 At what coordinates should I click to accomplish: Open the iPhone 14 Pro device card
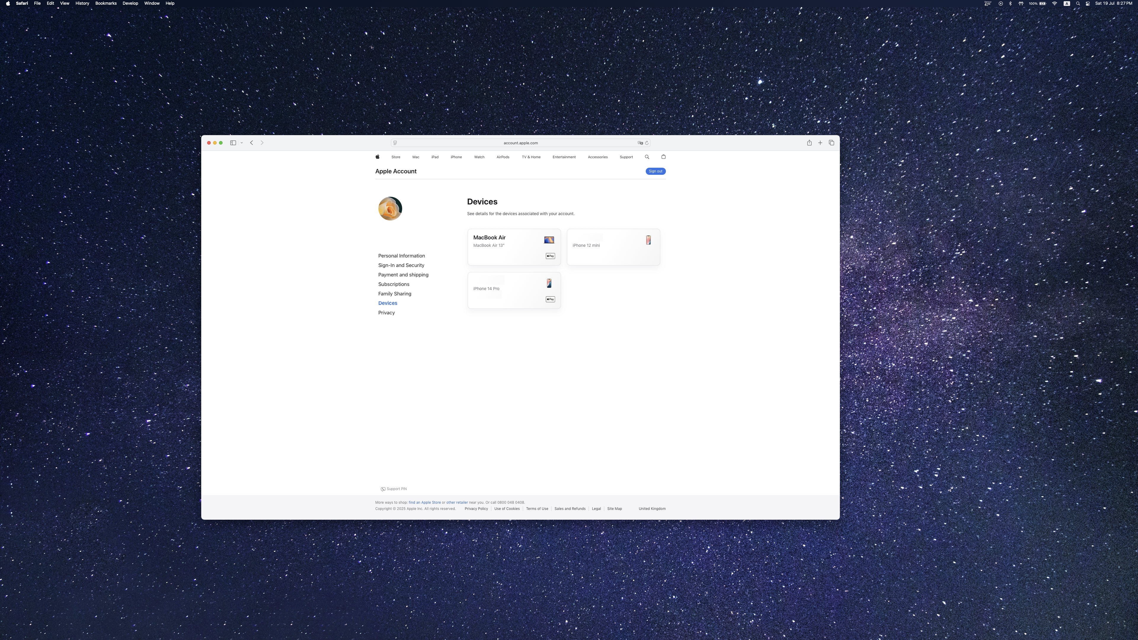tap(514, 290)
